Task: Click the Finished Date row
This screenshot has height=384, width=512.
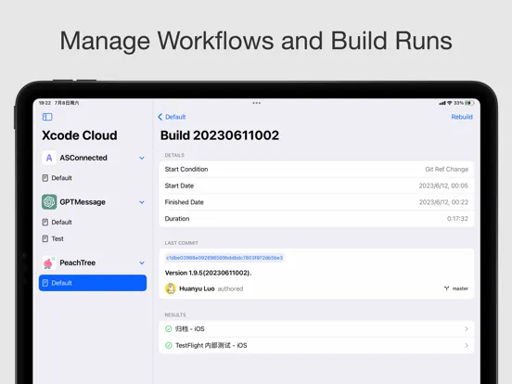Action: point(316,202)
